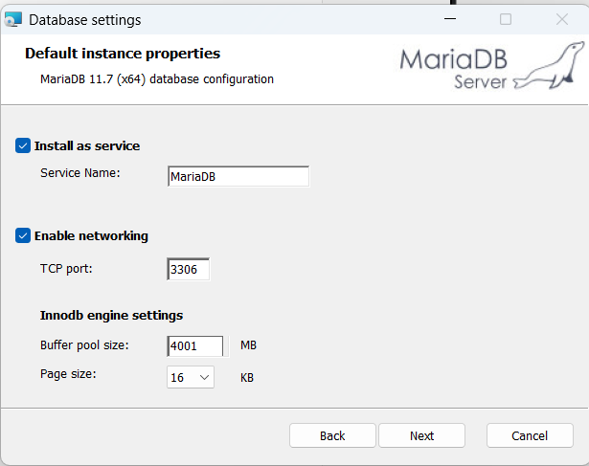Click 'MariaDB 11.7 (x64) database configuration' text

(157, 79)
